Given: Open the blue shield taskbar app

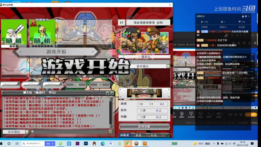Looking at the screenshot, I should pos(69,143).
